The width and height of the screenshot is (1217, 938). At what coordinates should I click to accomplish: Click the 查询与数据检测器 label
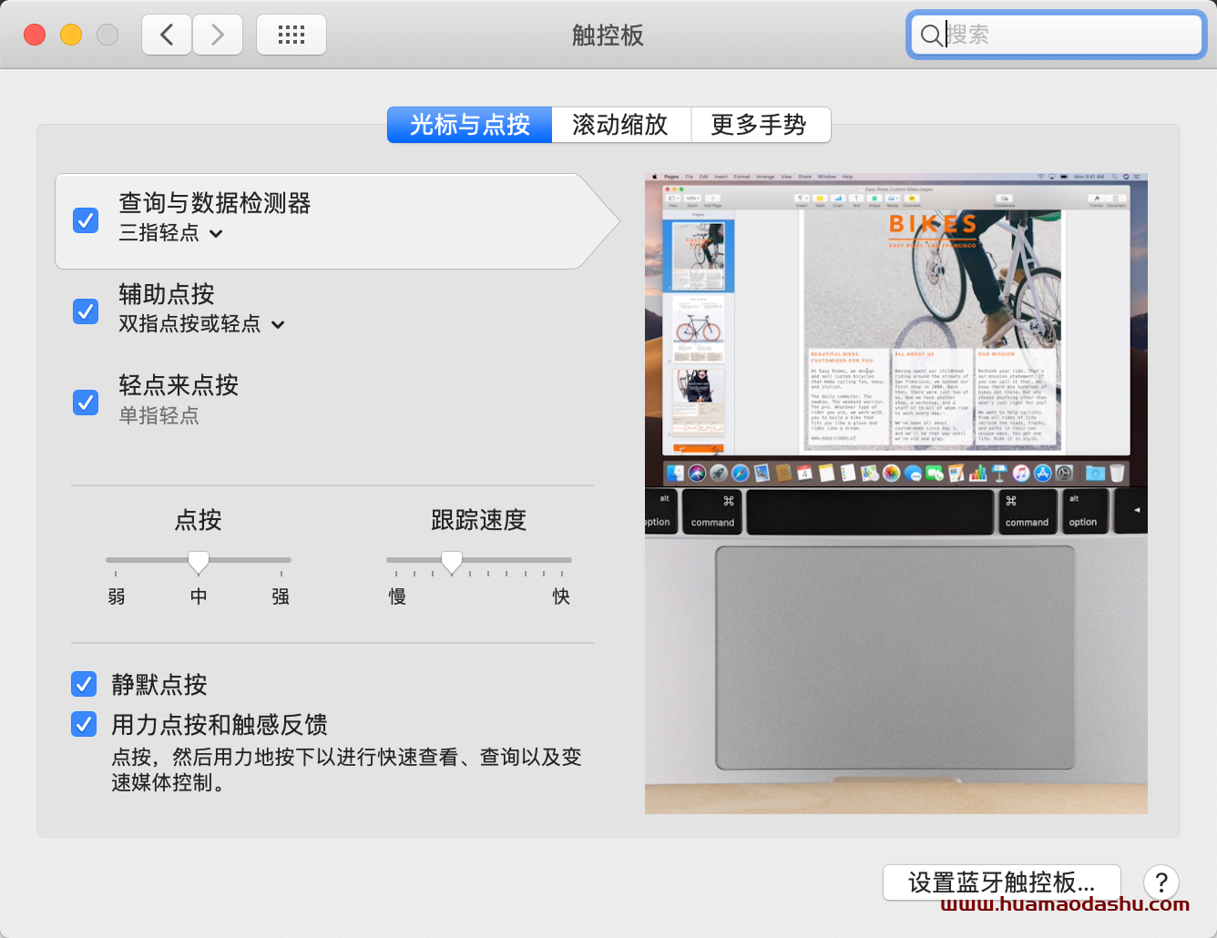point(215,203)
